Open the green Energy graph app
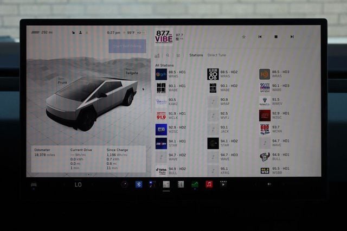The height and width of the screenshot is (231, 347). 195,184
